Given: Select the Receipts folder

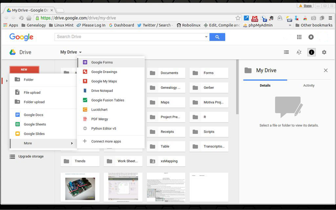Looking at the screenshot, I should tap(166, 132).
